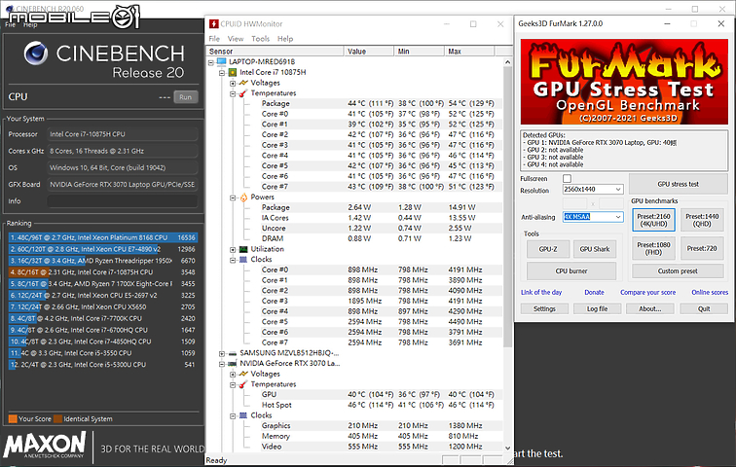Expand the Utilization node

point(233,249)
